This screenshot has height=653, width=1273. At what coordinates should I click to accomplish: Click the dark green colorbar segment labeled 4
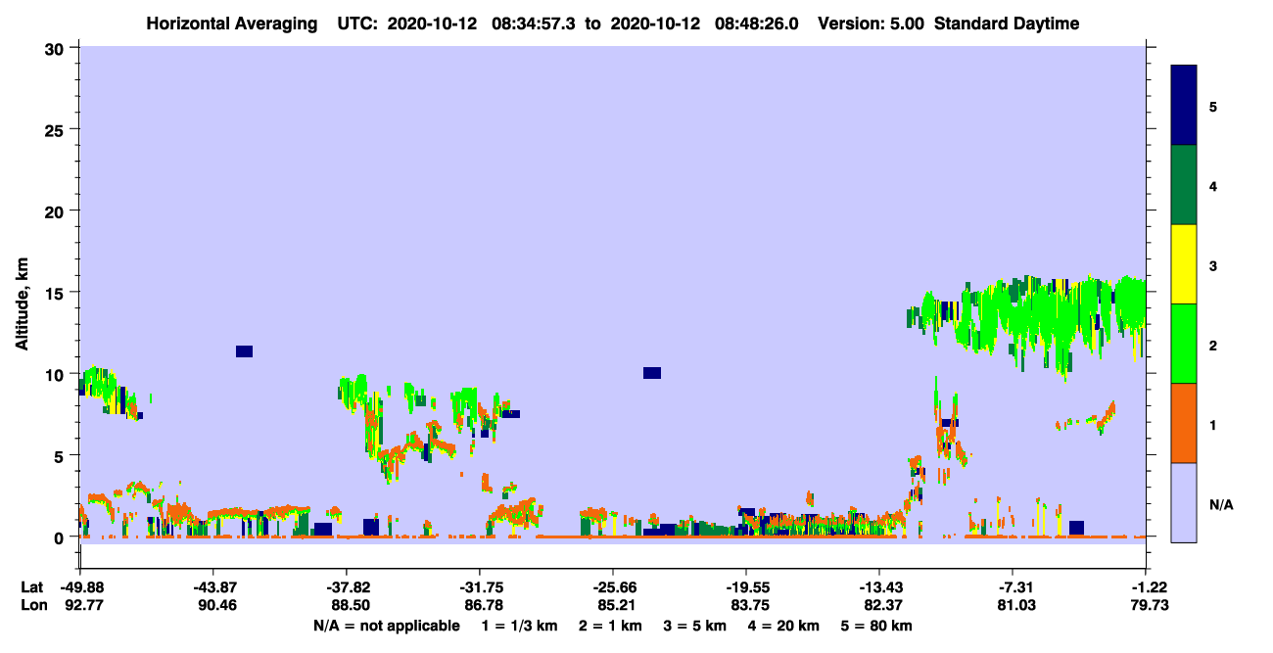pos(1184,185)
